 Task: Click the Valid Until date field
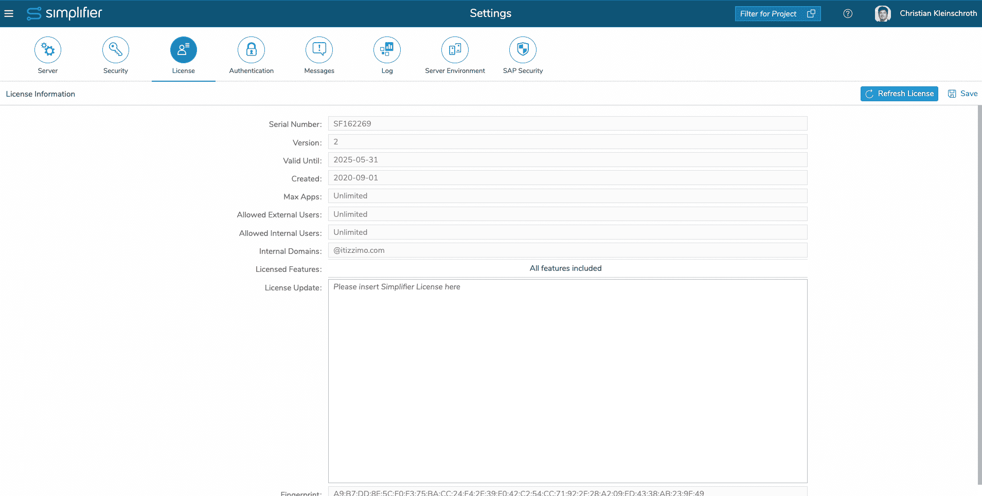[568, 159]
